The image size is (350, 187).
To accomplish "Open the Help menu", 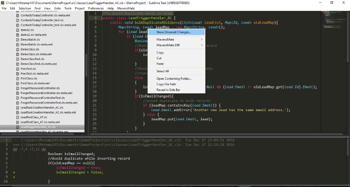I will [x=110, y=9].
